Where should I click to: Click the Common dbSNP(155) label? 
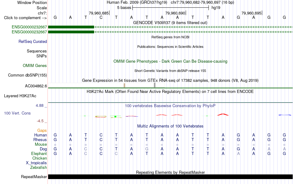[x=27, y=75]
